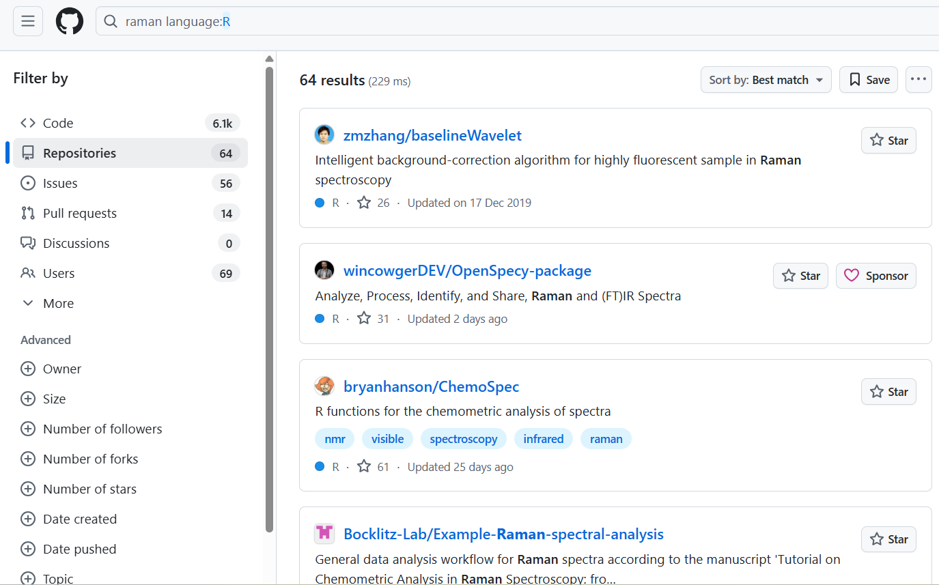Click star count 26 for baselineWavelet

[x=374, y=203]
